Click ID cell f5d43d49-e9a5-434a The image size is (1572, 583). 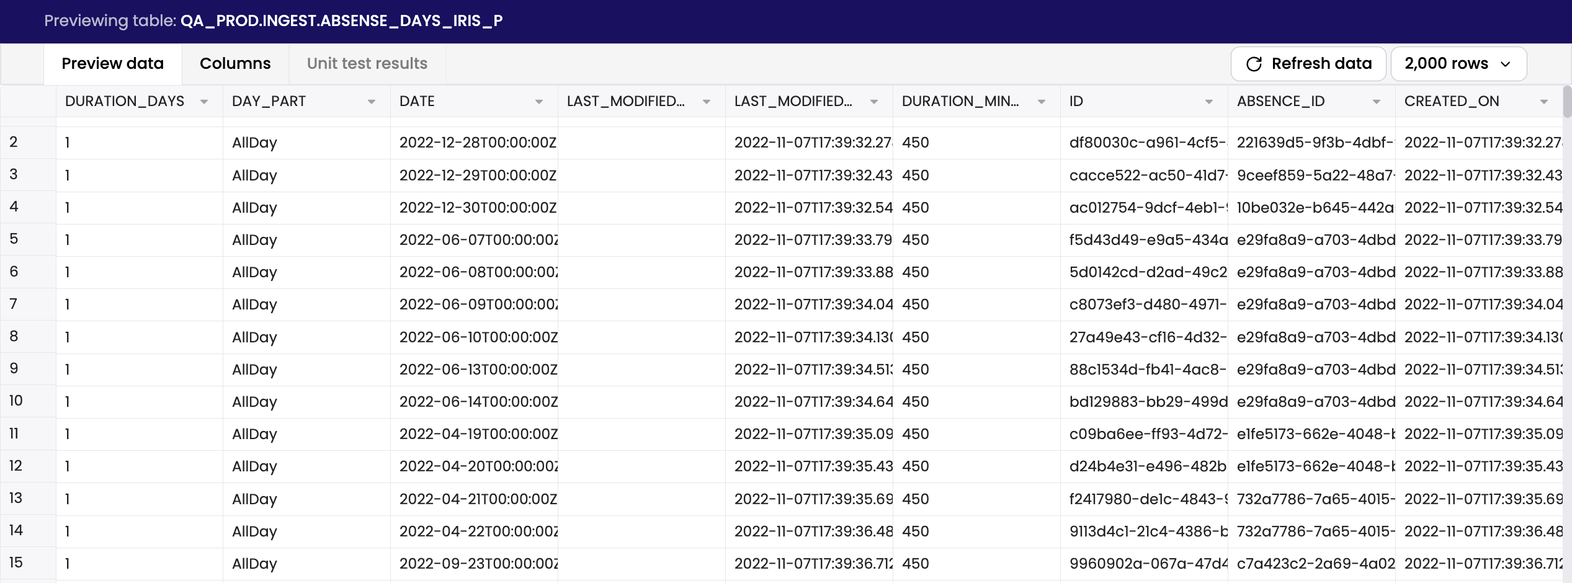[x=1145, y=240]
